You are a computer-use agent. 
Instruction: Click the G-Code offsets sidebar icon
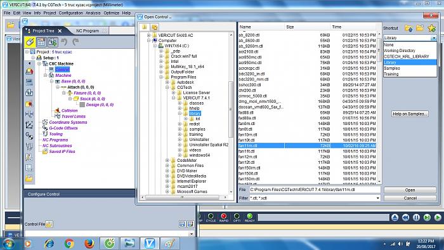tap(29, 136)
